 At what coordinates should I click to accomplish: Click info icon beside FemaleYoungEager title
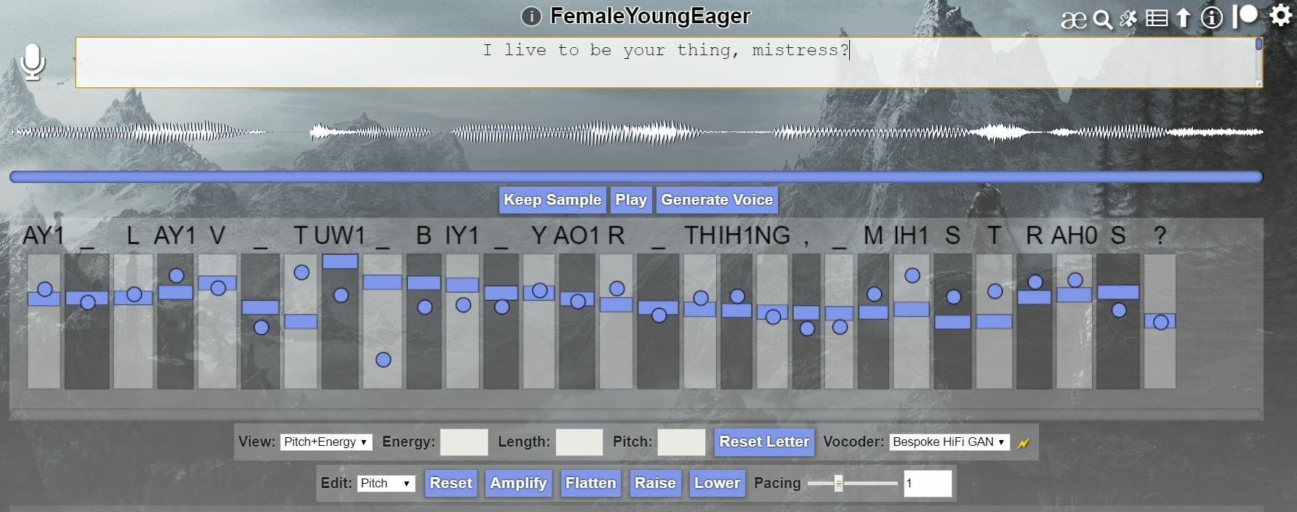coord(531,16)
